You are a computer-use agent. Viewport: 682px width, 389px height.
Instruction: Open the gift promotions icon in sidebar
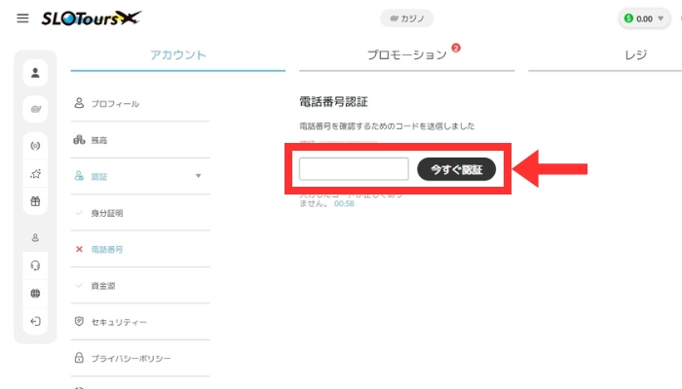pos(35,201)
